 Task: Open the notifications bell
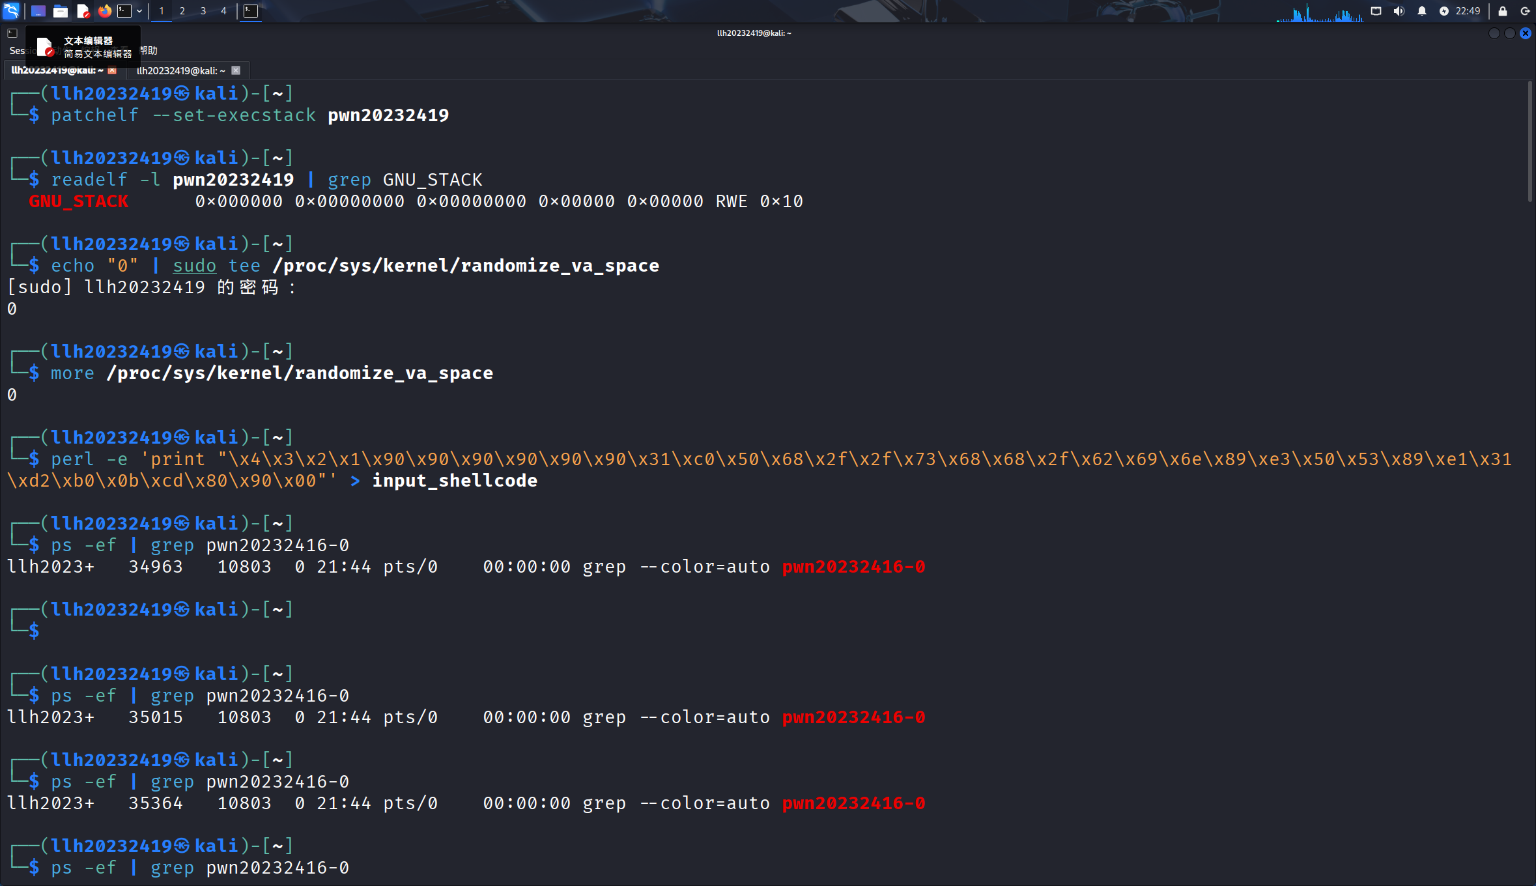tap(1422, 10)
